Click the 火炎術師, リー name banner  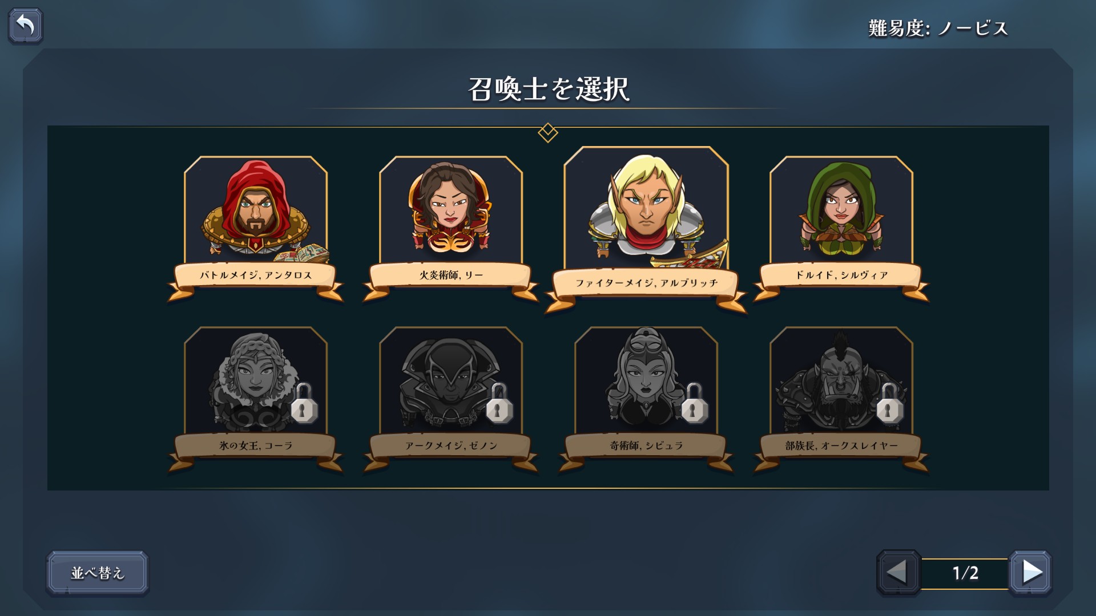pyautogui.click(x=451, y=275)
